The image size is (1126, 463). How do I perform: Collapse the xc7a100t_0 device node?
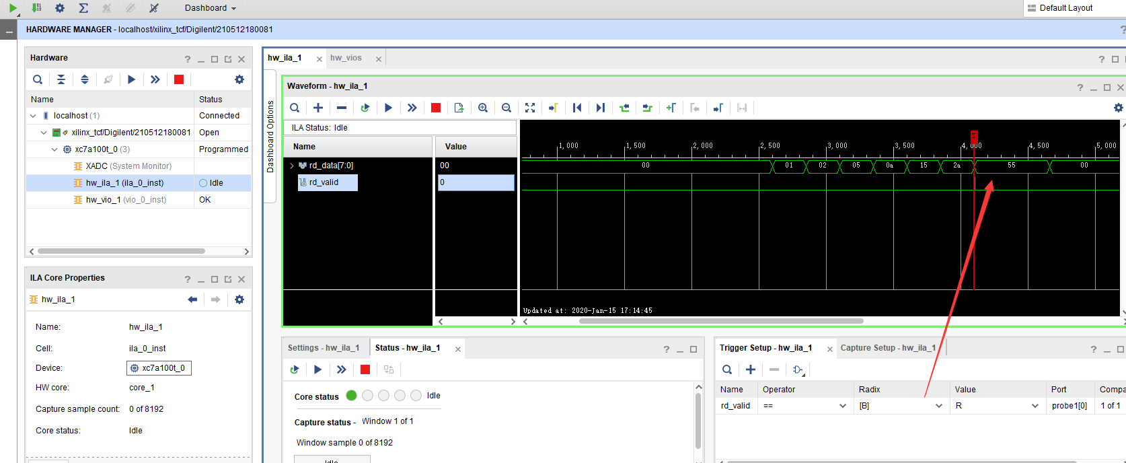point(54,149)
